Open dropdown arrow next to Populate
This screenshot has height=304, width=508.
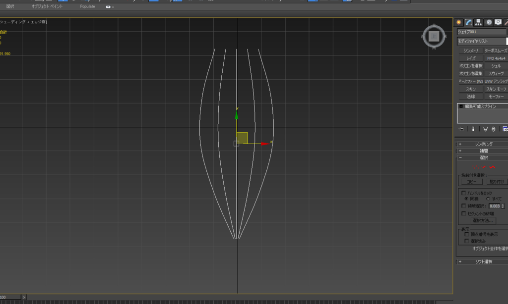click(113, 7)
